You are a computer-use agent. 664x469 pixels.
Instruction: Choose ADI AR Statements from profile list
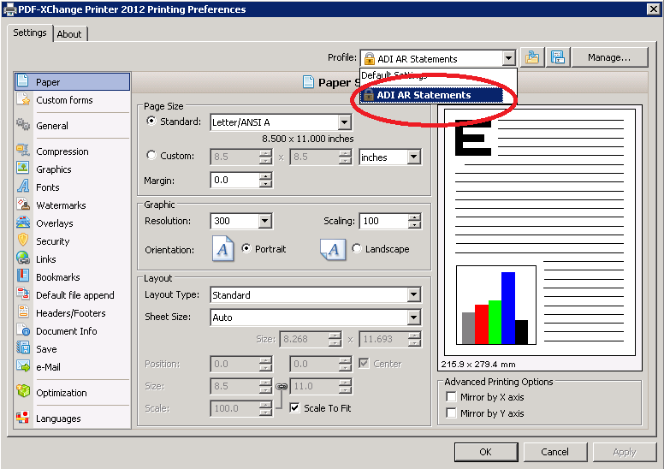point(424,95)
